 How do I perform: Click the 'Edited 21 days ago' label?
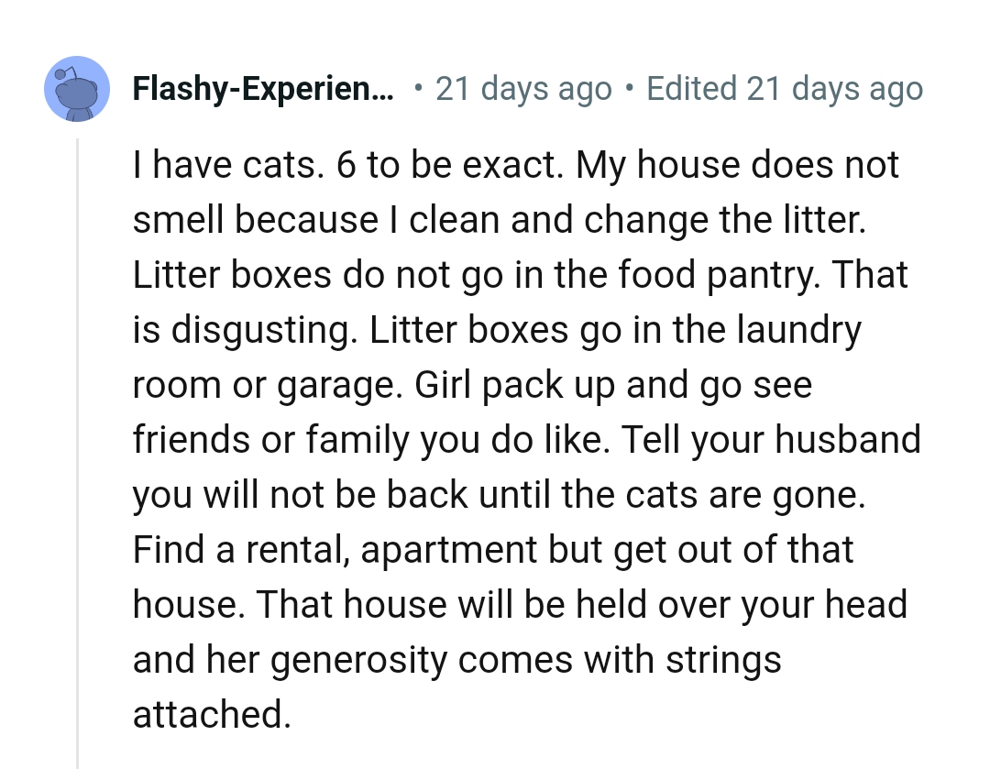(x=786, y=88)
